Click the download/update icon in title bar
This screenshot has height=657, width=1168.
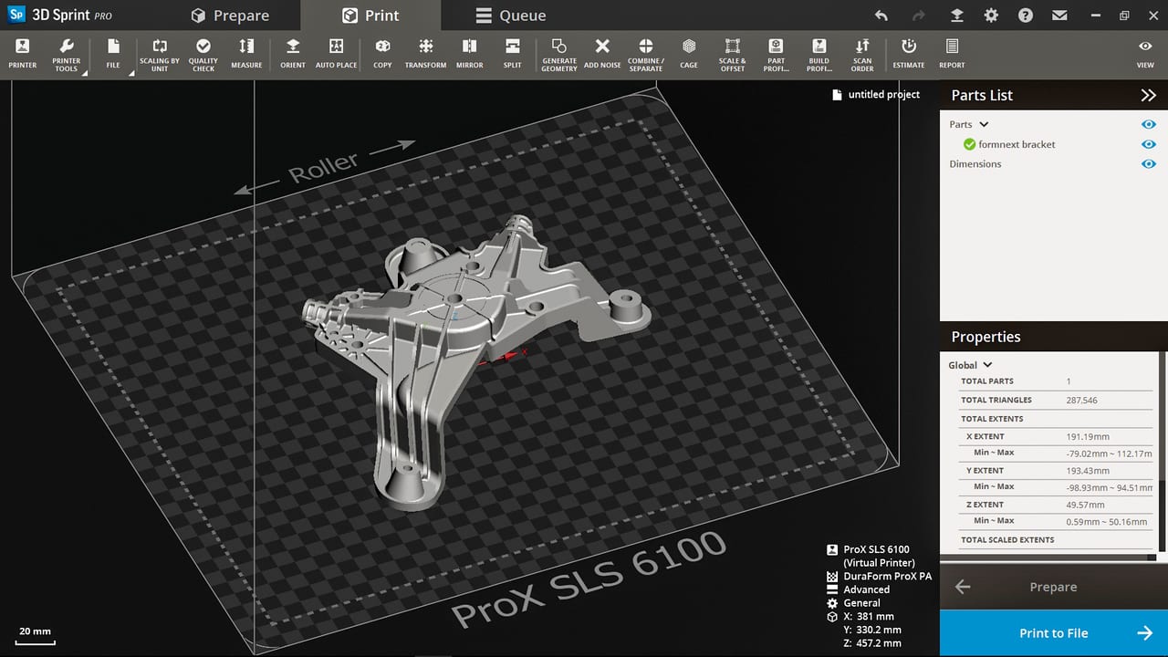click(956, 16)
